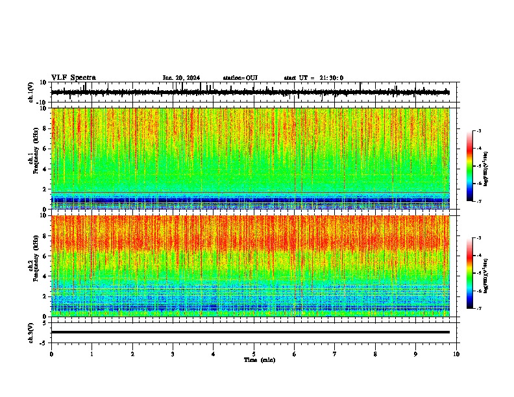Click time axis tick label "9"

(x=415, y=354)
